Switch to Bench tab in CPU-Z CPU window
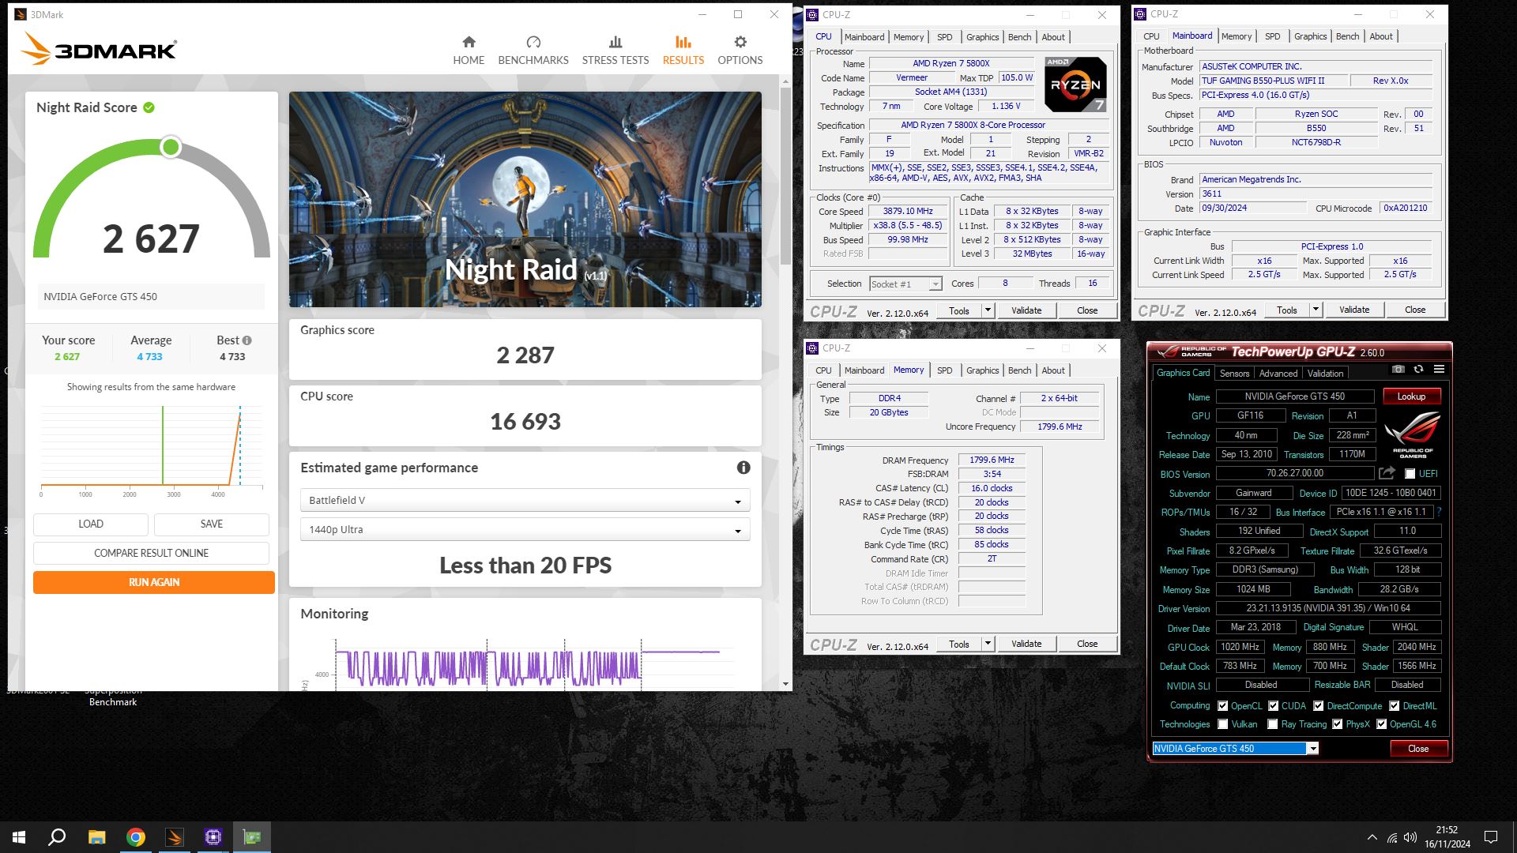Screen dimensions: 1517x853 click(x=1019, y=37)
